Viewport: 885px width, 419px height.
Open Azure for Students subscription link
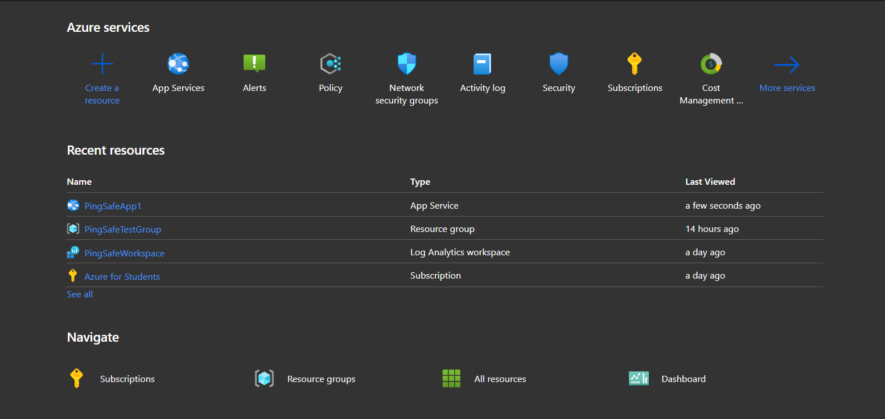point(122,276)
